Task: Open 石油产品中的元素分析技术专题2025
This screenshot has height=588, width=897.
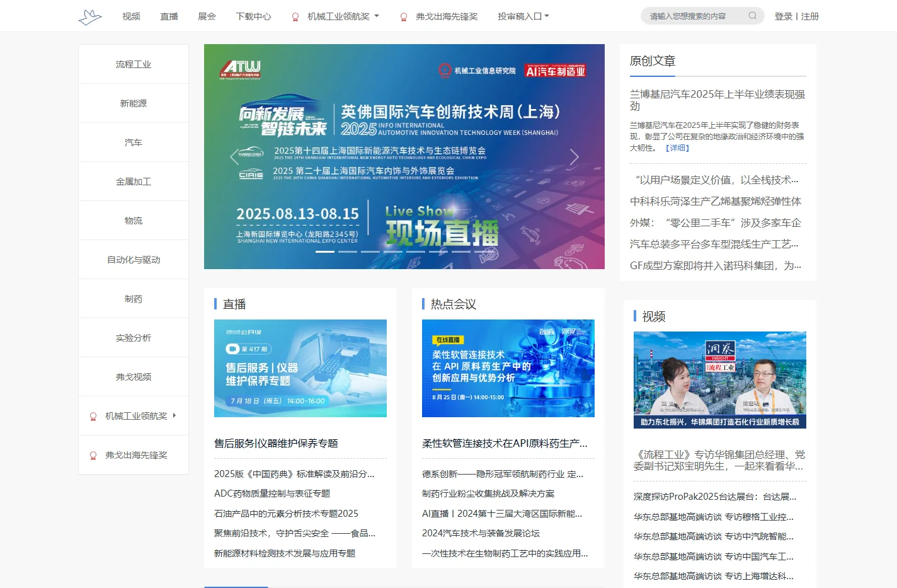Action: click(286, 514)
